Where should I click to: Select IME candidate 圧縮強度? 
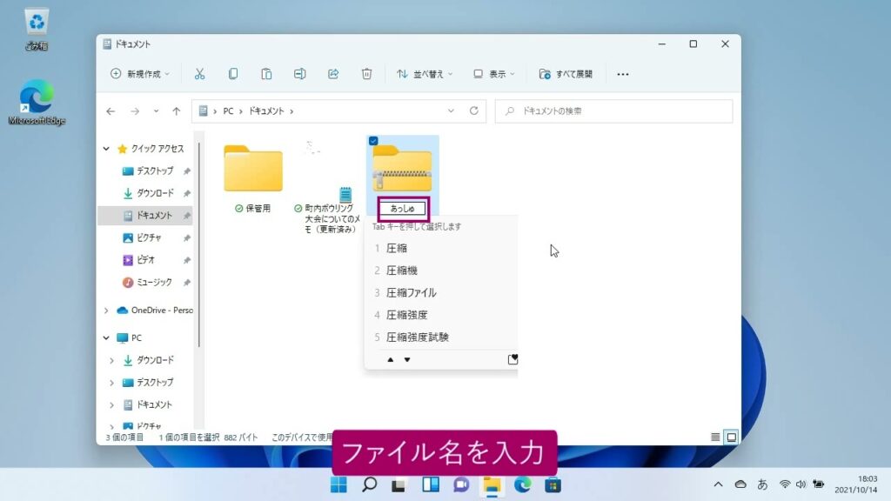[406, 315]
